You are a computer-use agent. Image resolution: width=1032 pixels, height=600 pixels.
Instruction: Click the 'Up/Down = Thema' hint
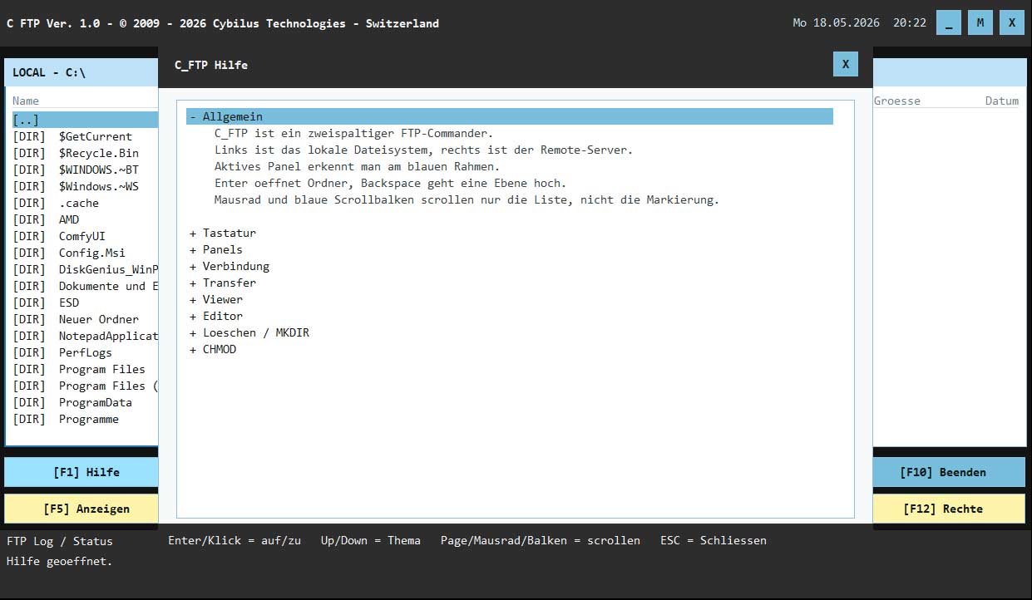tap(371, 540)
